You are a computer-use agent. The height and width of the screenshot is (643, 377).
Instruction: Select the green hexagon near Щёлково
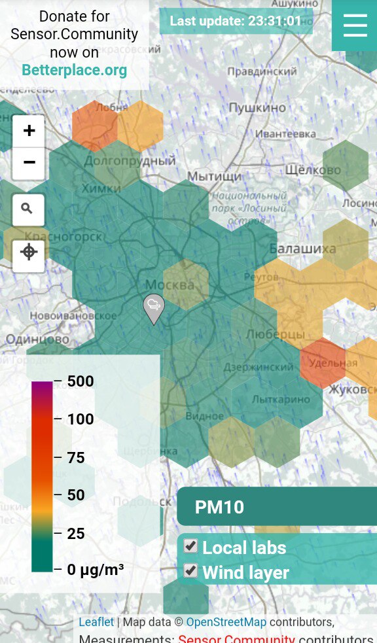pos(346,165)
